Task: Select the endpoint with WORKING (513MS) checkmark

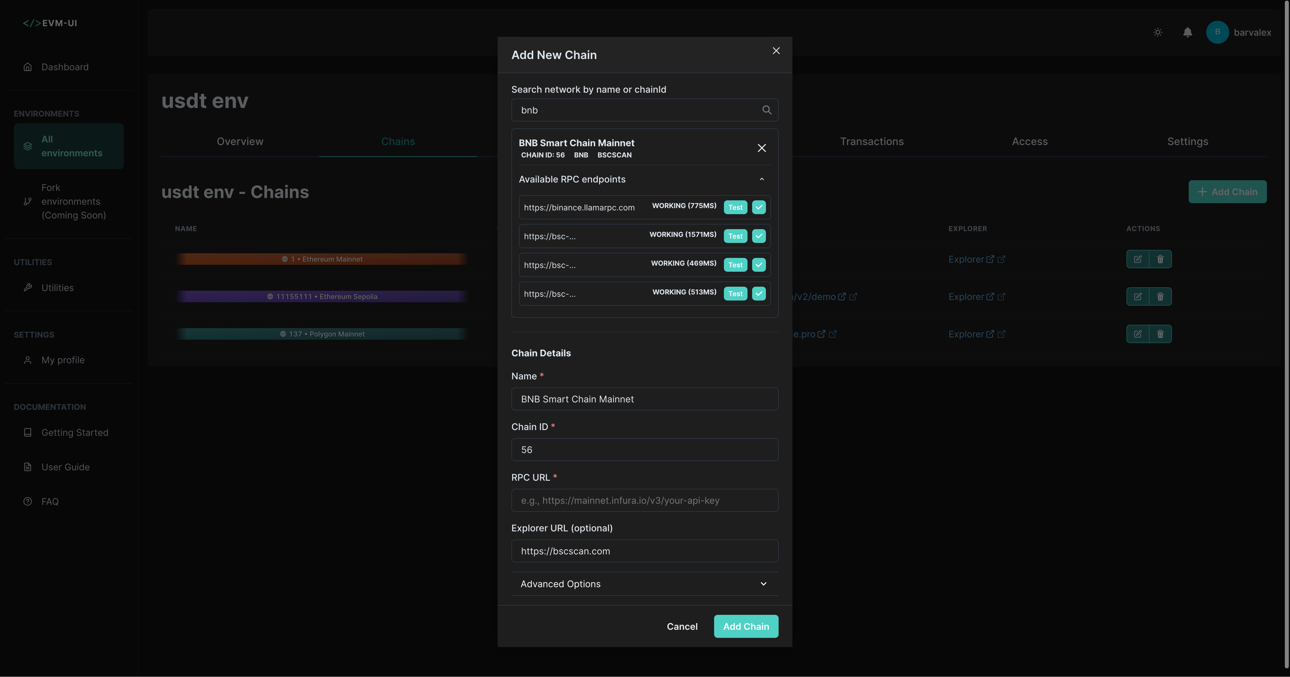Action: tap(759, 294)
